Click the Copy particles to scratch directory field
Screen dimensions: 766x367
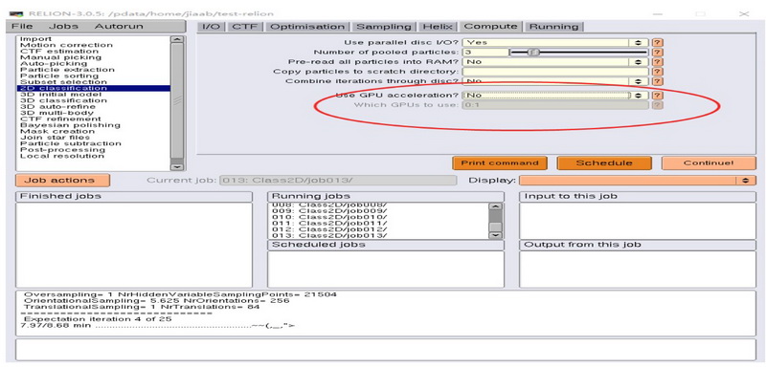pos(555,72)
